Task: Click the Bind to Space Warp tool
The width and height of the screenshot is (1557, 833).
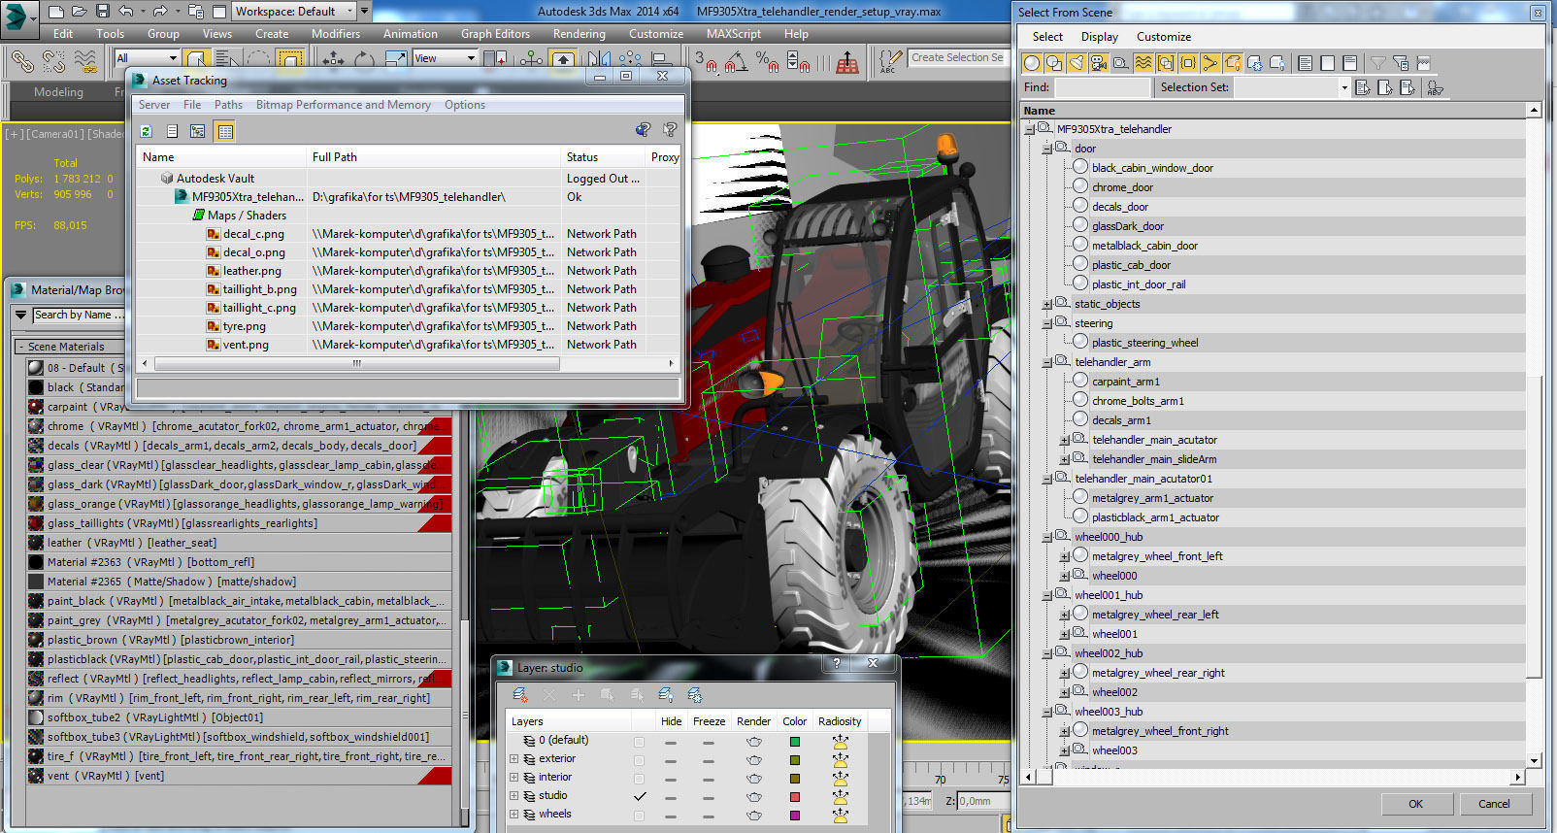Action: tap(85, 61)
